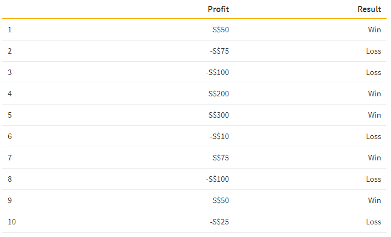
Task: Click row index number 10
Action: click(12, 222)
